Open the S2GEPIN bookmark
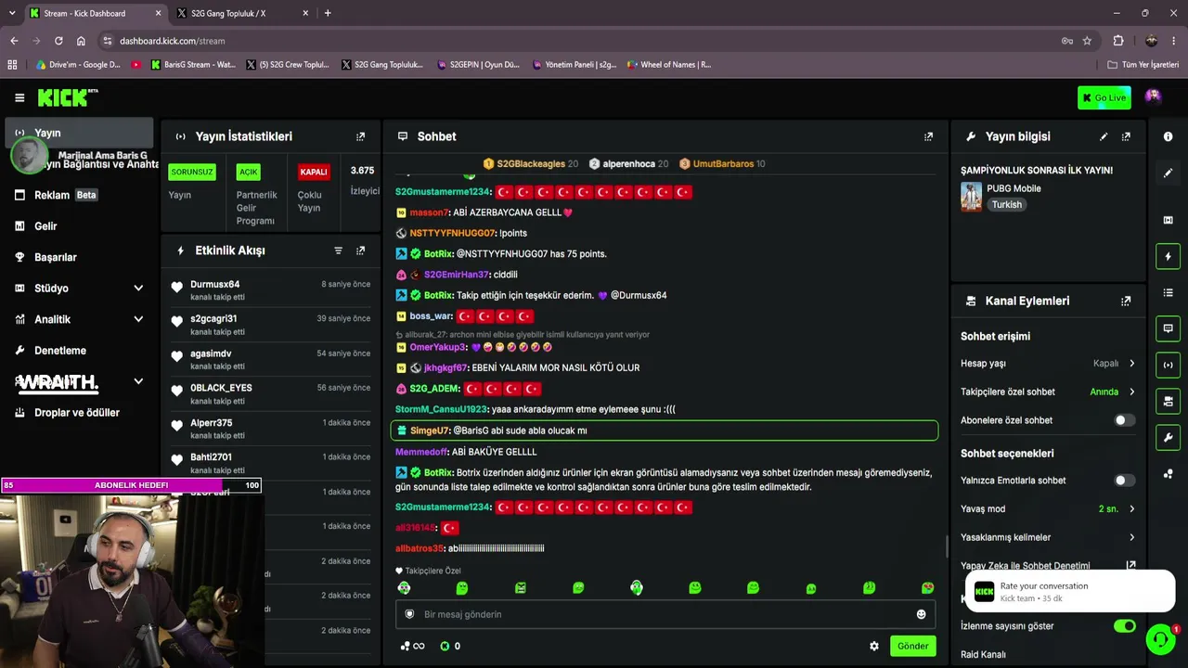This screenshot has width=1188, height=668. 479,65
